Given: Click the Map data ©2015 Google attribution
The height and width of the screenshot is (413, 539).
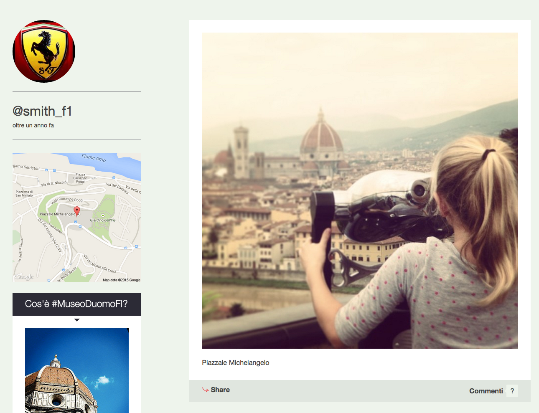Looking at the screenshot, I should [x=122, y=280].
